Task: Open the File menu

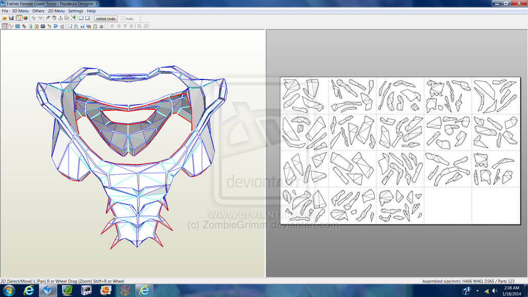Action: tap(5, 11)
